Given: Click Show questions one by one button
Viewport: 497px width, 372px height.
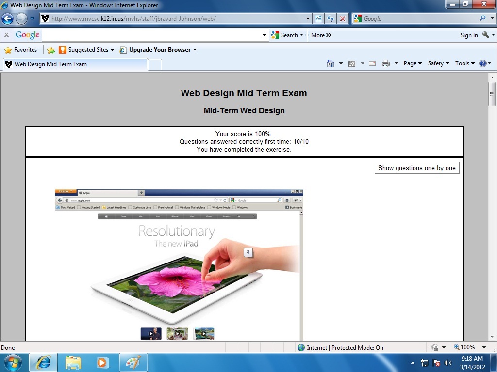Looking at the screenshot, I should pyautogui.click(x=416, y=168).
